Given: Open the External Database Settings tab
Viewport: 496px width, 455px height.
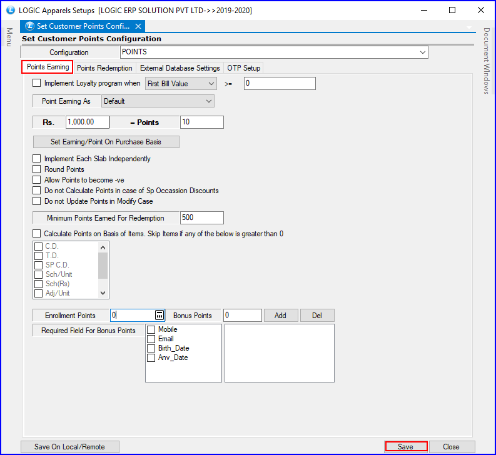Looking at the screenshot, I should point(180,68).
